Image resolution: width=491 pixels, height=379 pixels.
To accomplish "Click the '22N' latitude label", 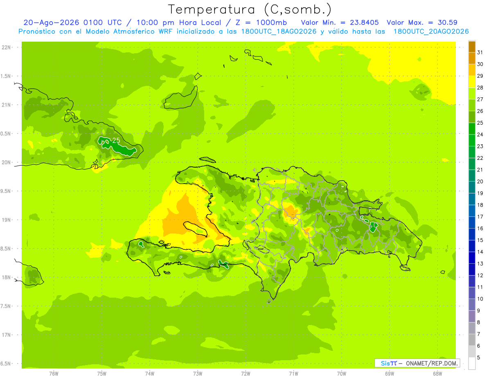I will click(7, 47).
